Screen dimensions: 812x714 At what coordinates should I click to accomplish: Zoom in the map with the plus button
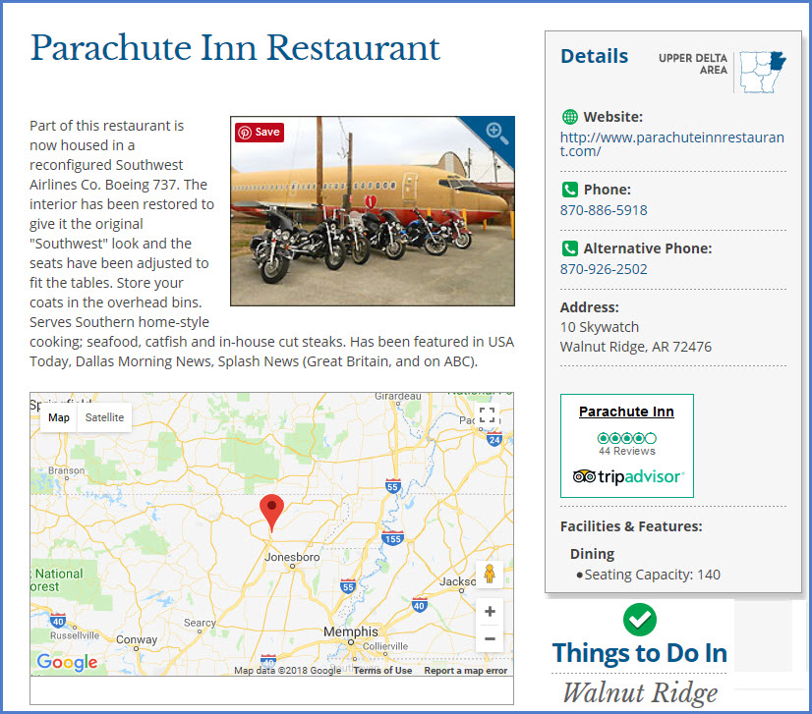tap(490, 612)
